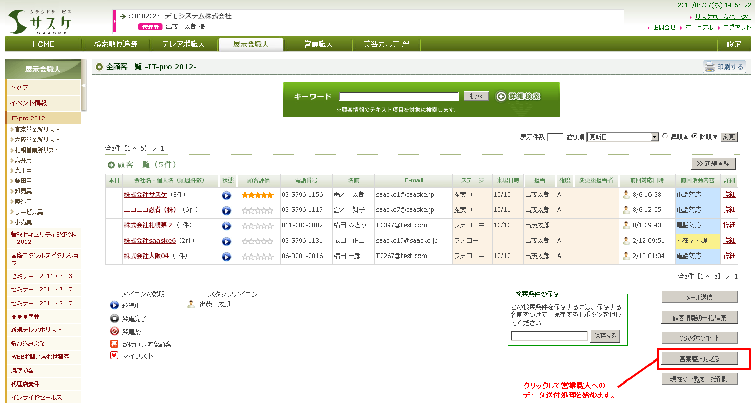Select 降順 descending radio button
Image resolution: width=755 pixels, height=403 pixels.
click(695, 136)
